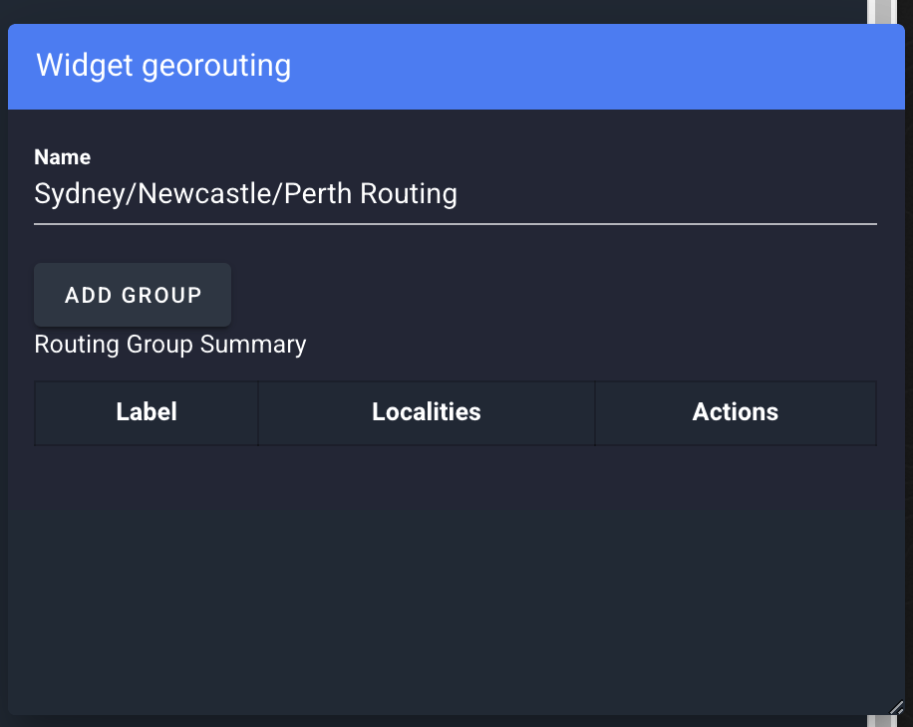Click the ADD GROUP button
The image size is (913, 727).
pos(133,295)
